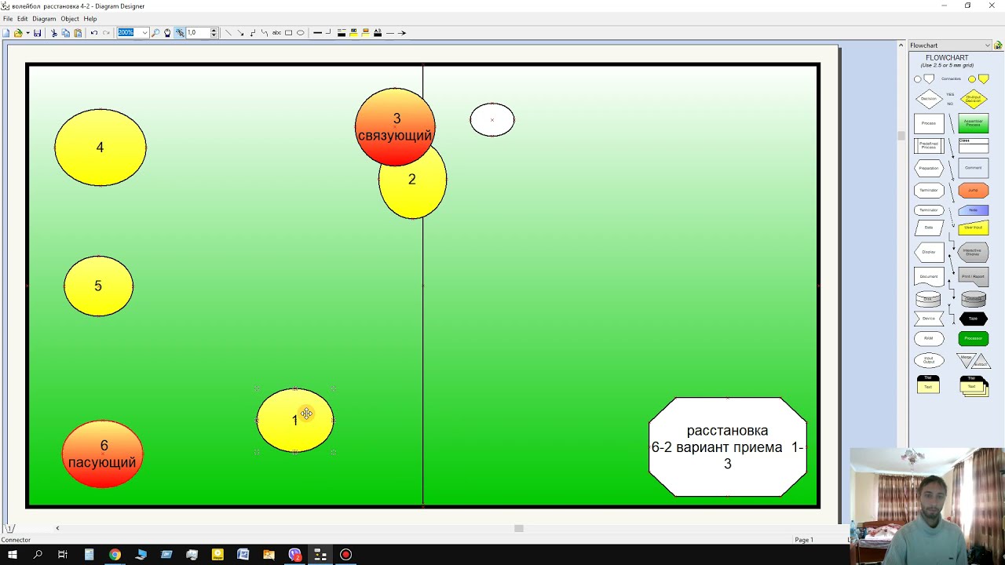Pick the green Assembler Process shape
The height and width of the screenshot is (565, 1005).
pos(974,123)
